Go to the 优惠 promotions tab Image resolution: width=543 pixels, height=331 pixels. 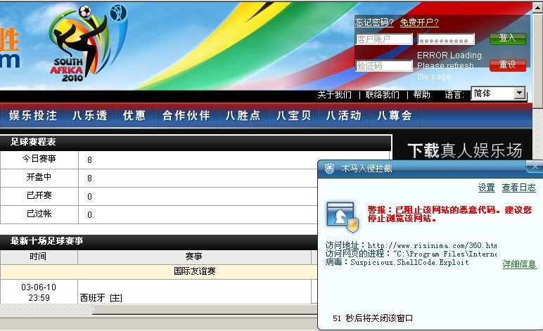tap(134, 116)
